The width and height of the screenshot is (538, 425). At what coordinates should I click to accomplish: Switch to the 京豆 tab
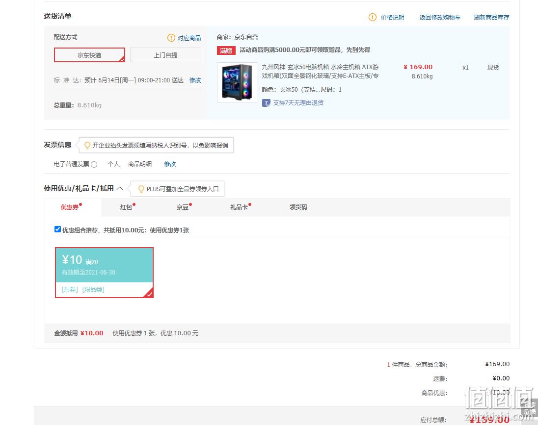pos(183,207)
